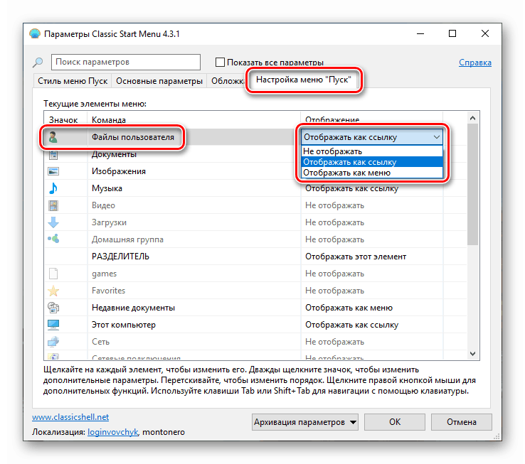
Task: Select Музыка command row
Action: (x=107, y=188)
